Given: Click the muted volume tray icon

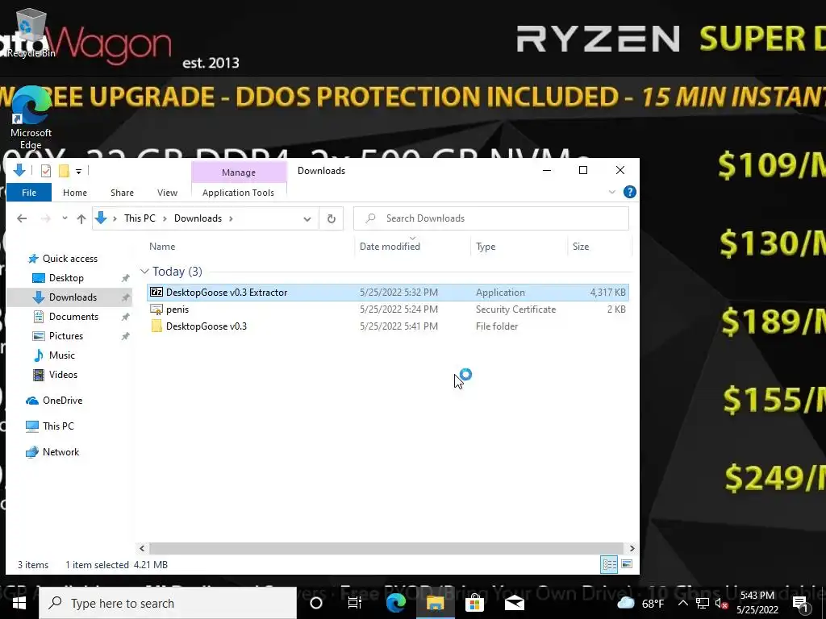Looking at the screenshot, I should tap(722, 603).
